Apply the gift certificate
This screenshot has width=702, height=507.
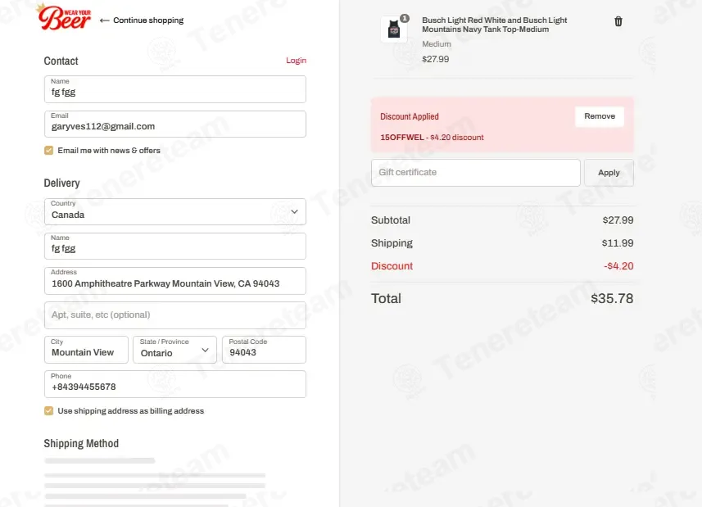[609, 173]
